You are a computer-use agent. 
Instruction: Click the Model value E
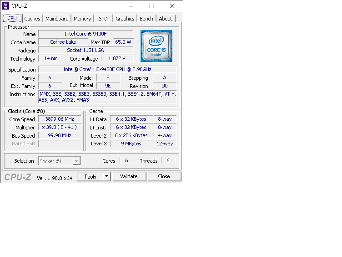tap(108, 78)
